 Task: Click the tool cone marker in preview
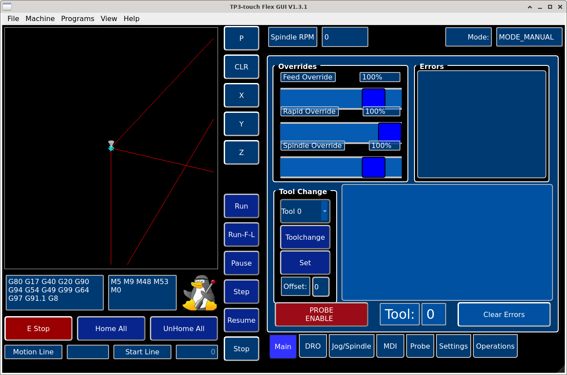click(x=111, y=144)
